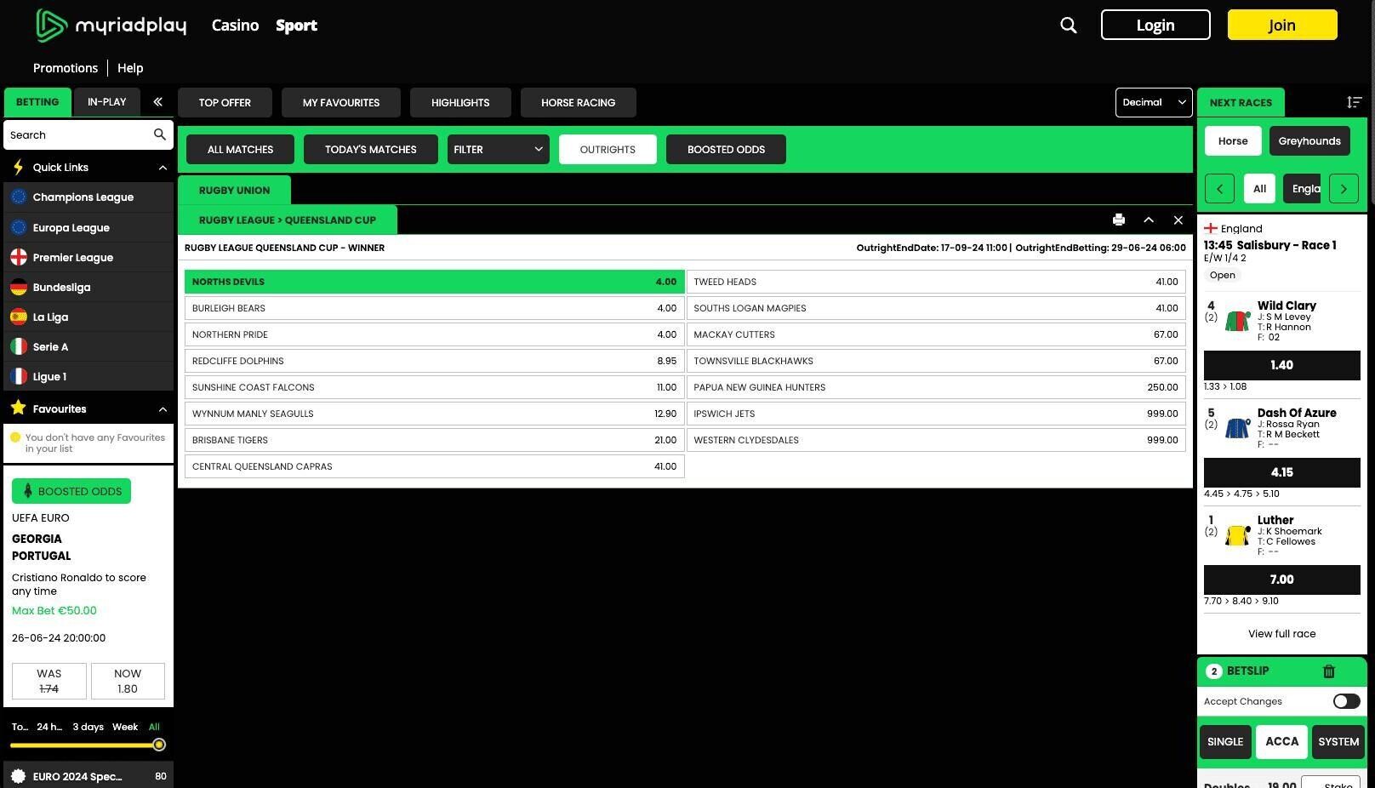This screenshot has height=788, width=1375.
Task: Open MY FAVOURITES tab
Action: tap(341, 102)
